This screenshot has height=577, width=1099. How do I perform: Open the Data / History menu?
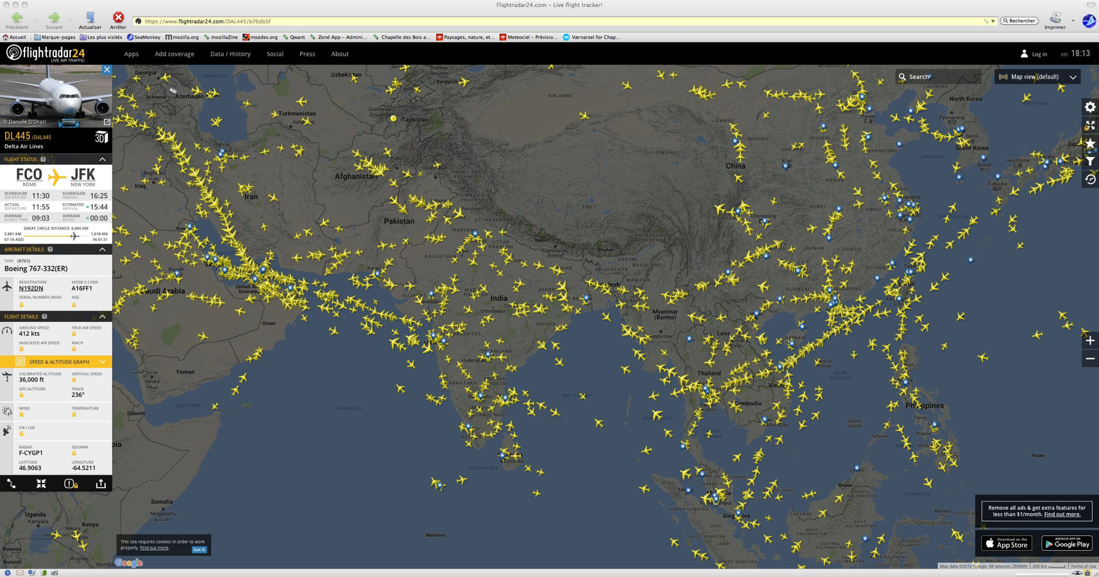[x=230, y=54]
